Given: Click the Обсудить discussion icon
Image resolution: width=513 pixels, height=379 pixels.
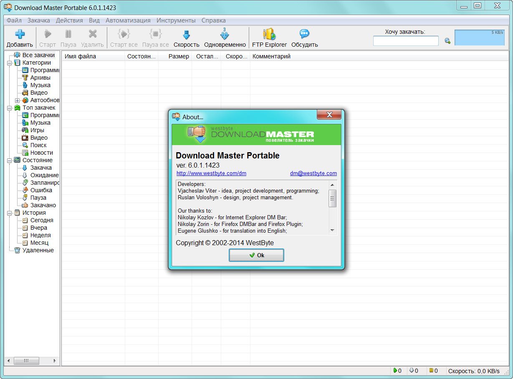Looking at the screenshot, I should [304, 34].
